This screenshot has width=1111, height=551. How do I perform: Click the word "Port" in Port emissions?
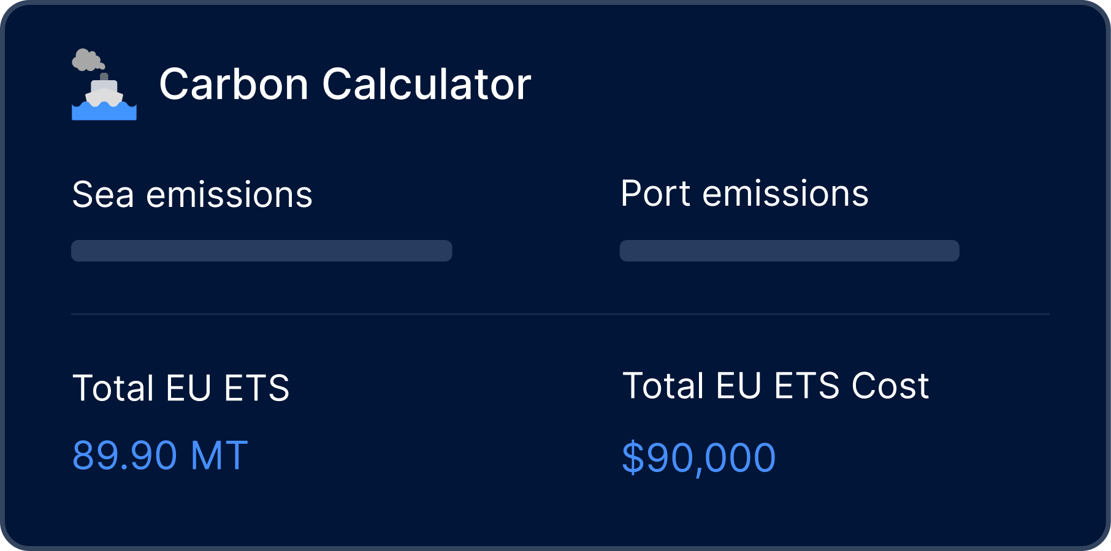point(655,193)
